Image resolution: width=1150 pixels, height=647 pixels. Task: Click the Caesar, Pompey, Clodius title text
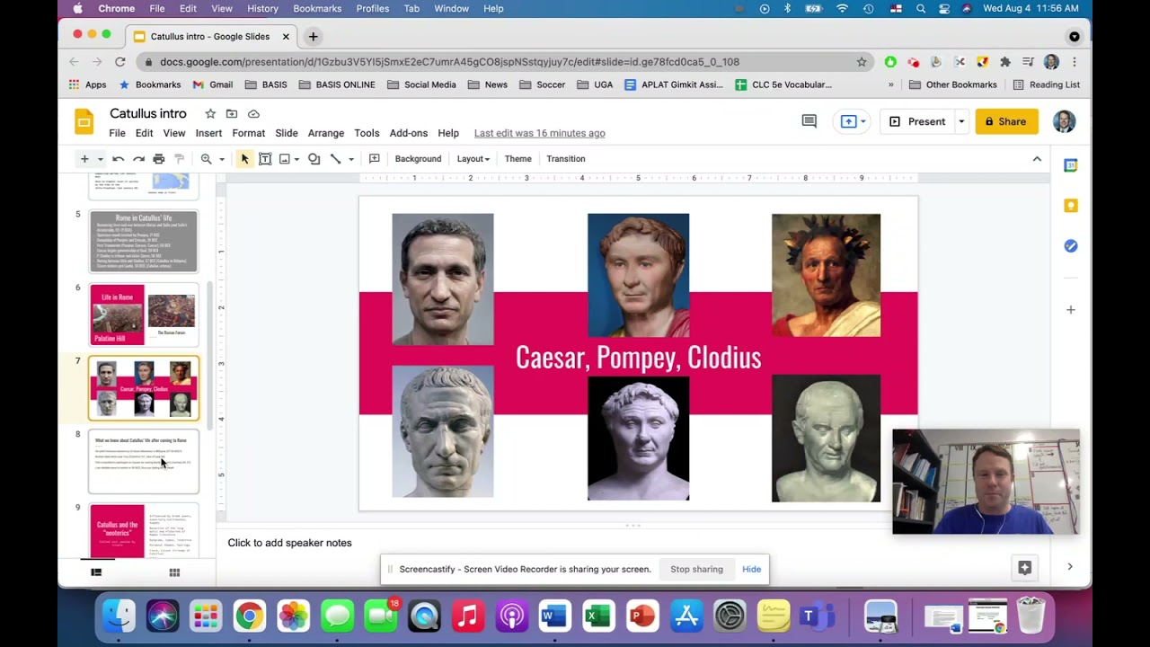tap(638, 358)
